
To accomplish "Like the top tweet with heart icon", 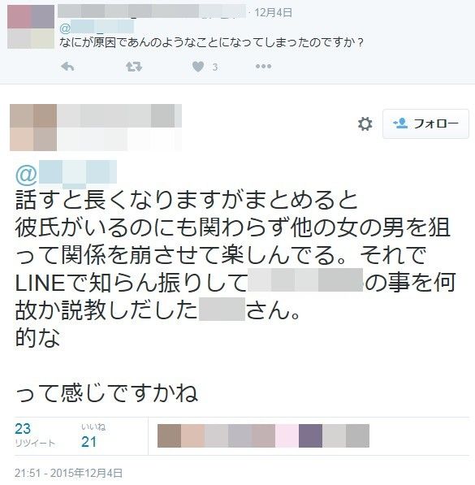I will click(x=198, y=67).
